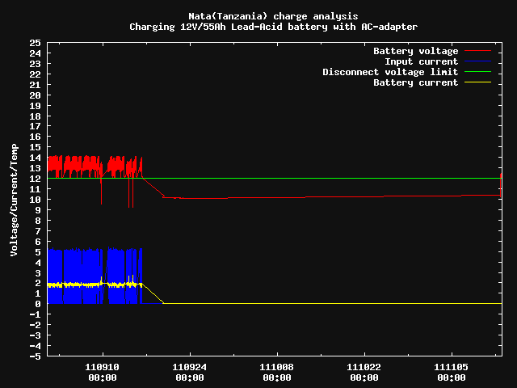Click the 110924 date tick label

189,367
